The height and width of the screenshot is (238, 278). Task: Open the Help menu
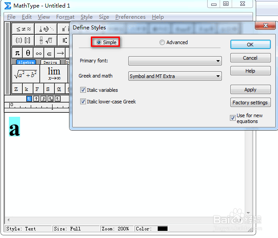coord(158,17)
